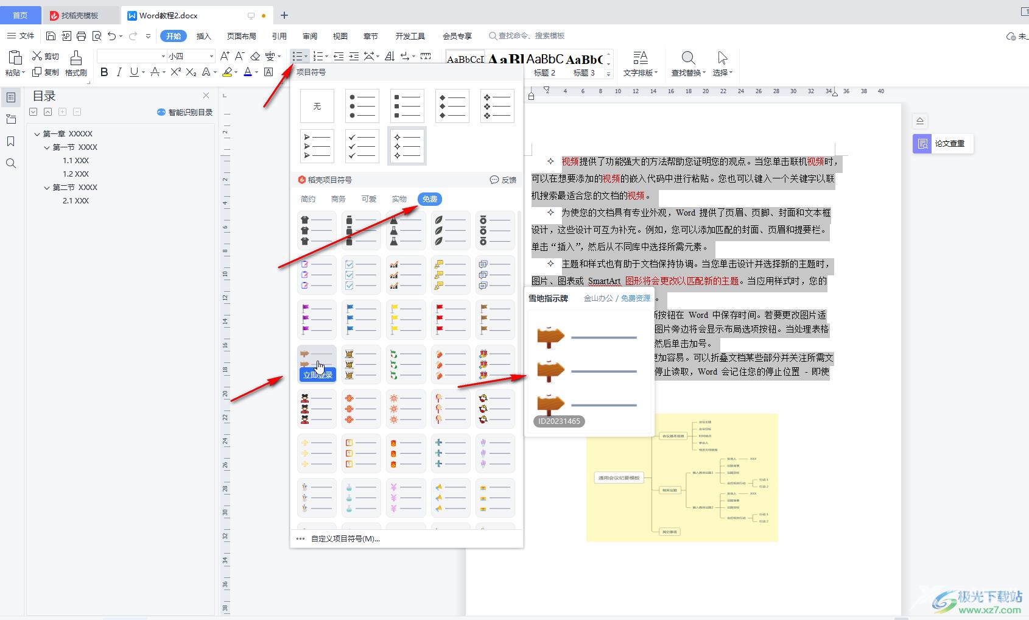Collapse 第一节 XXXX tree node
The width and height of the screenshot is (1029, 620).
click(x=47, y=147)
